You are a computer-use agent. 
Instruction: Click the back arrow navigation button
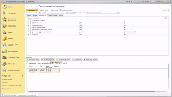[x=28, y=6]
